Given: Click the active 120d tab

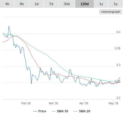Looking at the screenshot, I should click(85, 4).
